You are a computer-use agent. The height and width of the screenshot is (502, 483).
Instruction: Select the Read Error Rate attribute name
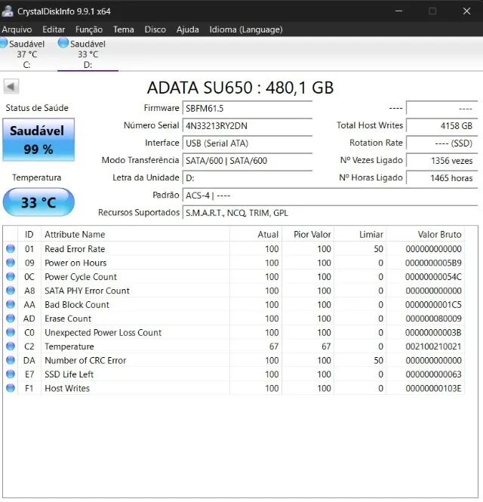pos(75,249)
